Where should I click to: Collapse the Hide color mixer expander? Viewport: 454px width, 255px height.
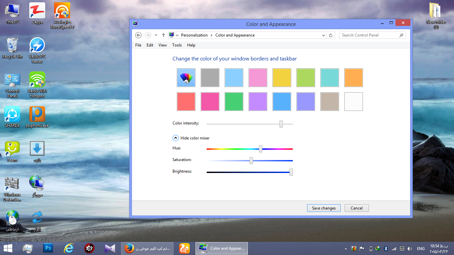(x=175, y=138)
